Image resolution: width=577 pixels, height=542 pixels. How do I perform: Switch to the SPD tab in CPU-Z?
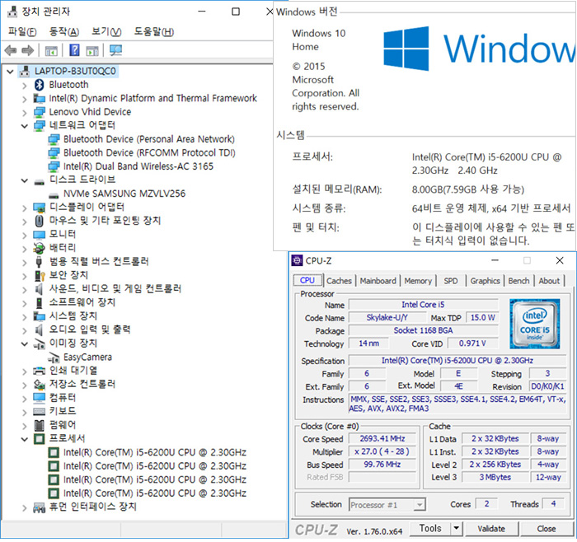click(451, 281)
